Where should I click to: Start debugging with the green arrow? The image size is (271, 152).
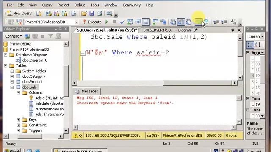coord(107,22)
